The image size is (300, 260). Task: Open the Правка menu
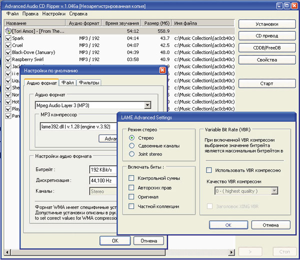tap(30, 14)
